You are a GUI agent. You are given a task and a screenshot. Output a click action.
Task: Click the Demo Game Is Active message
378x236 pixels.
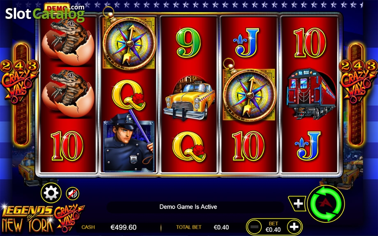[188, 206]
